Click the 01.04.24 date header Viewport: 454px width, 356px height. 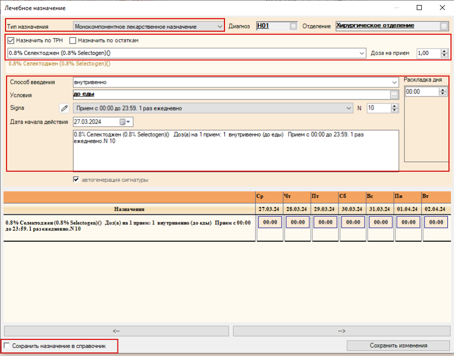[407, 209]
